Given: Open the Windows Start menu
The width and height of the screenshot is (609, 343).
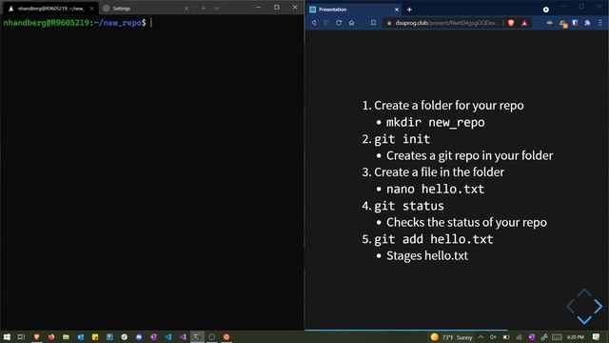Looking at the screenshot, I should (7, 336).
